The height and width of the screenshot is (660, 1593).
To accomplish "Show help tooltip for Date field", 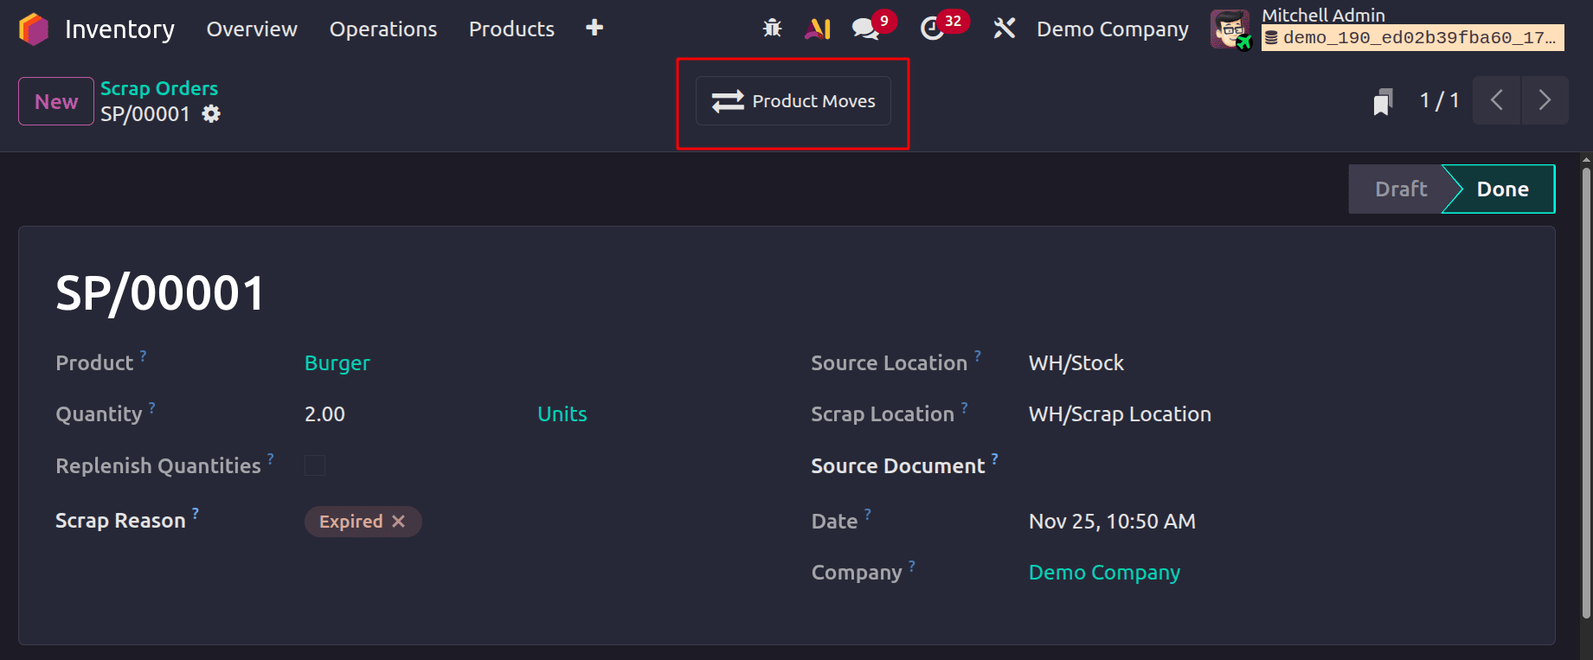I will (868, 514).
